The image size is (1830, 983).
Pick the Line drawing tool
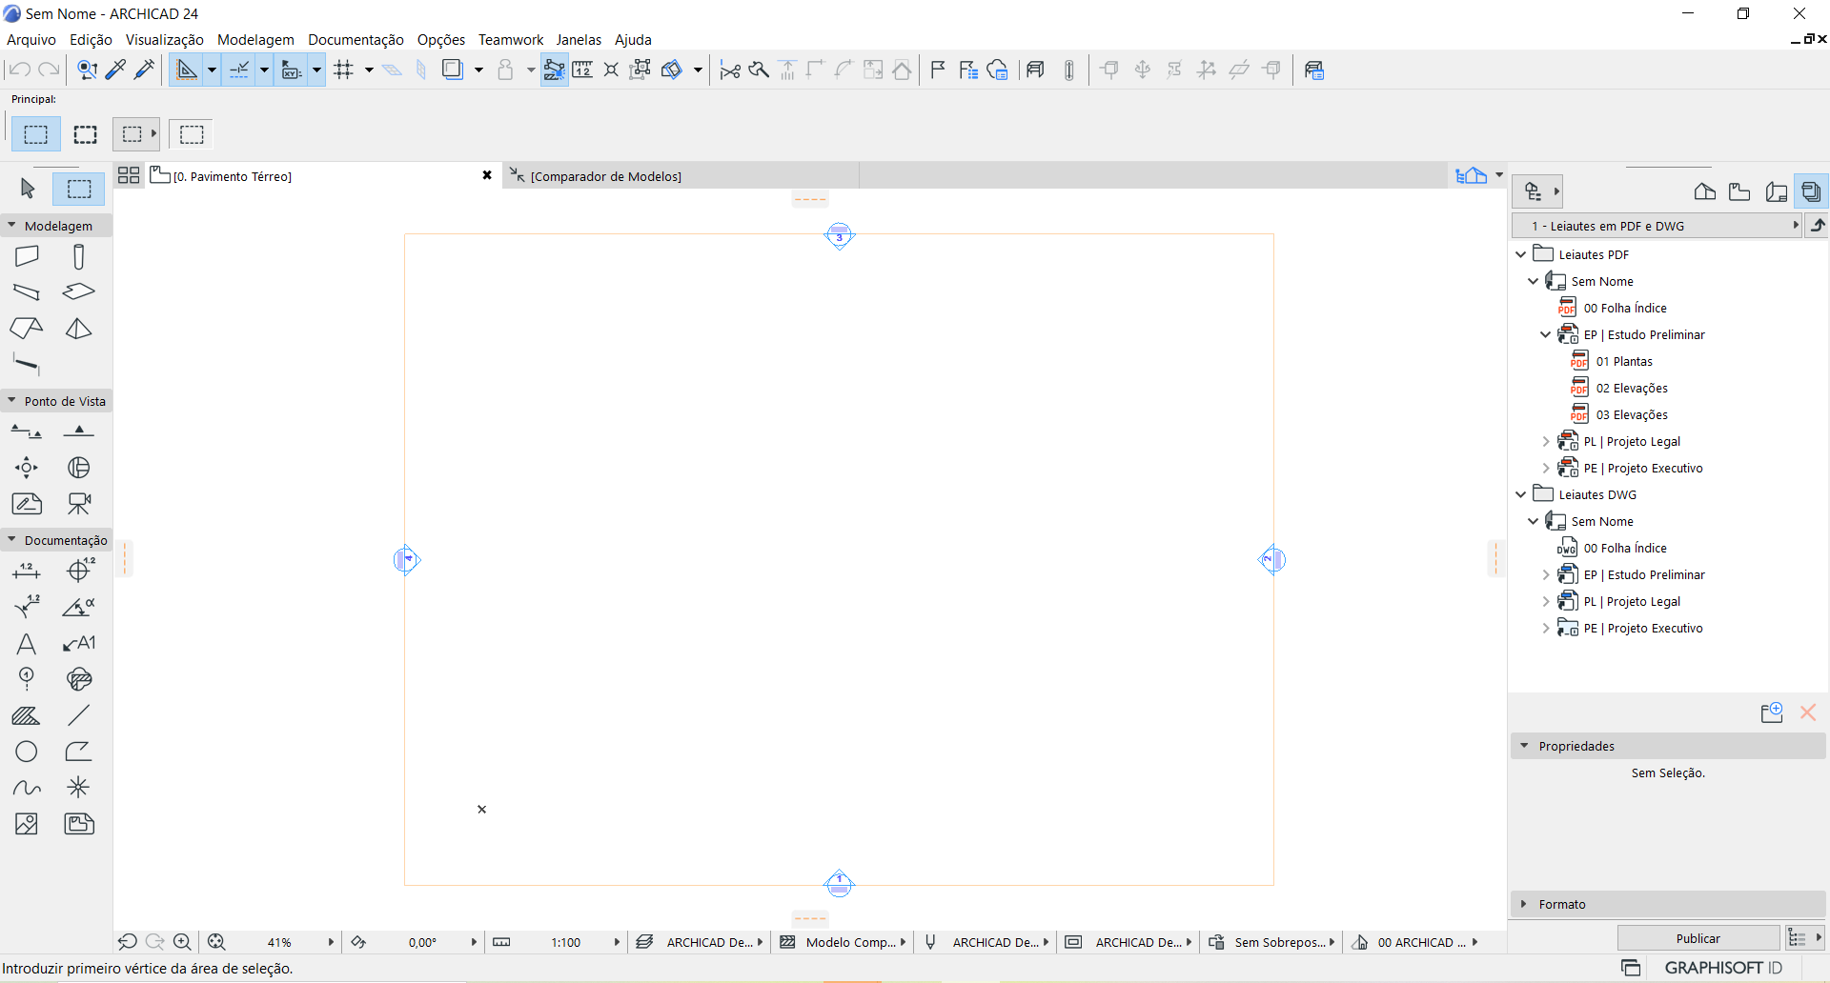78,715
